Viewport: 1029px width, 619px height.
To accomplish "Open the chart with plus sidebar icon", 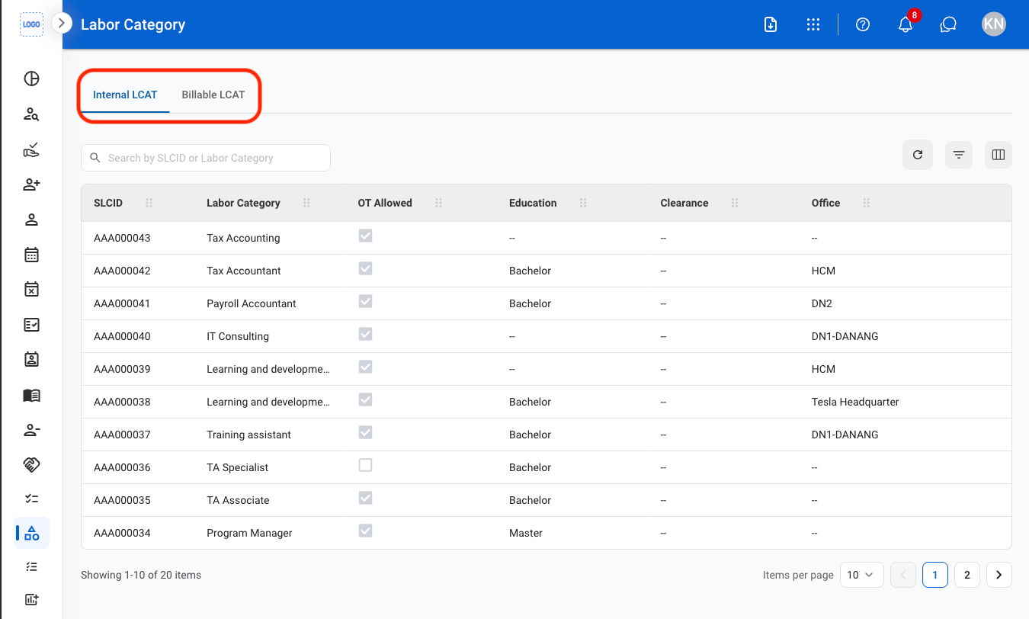I will 31,600.
